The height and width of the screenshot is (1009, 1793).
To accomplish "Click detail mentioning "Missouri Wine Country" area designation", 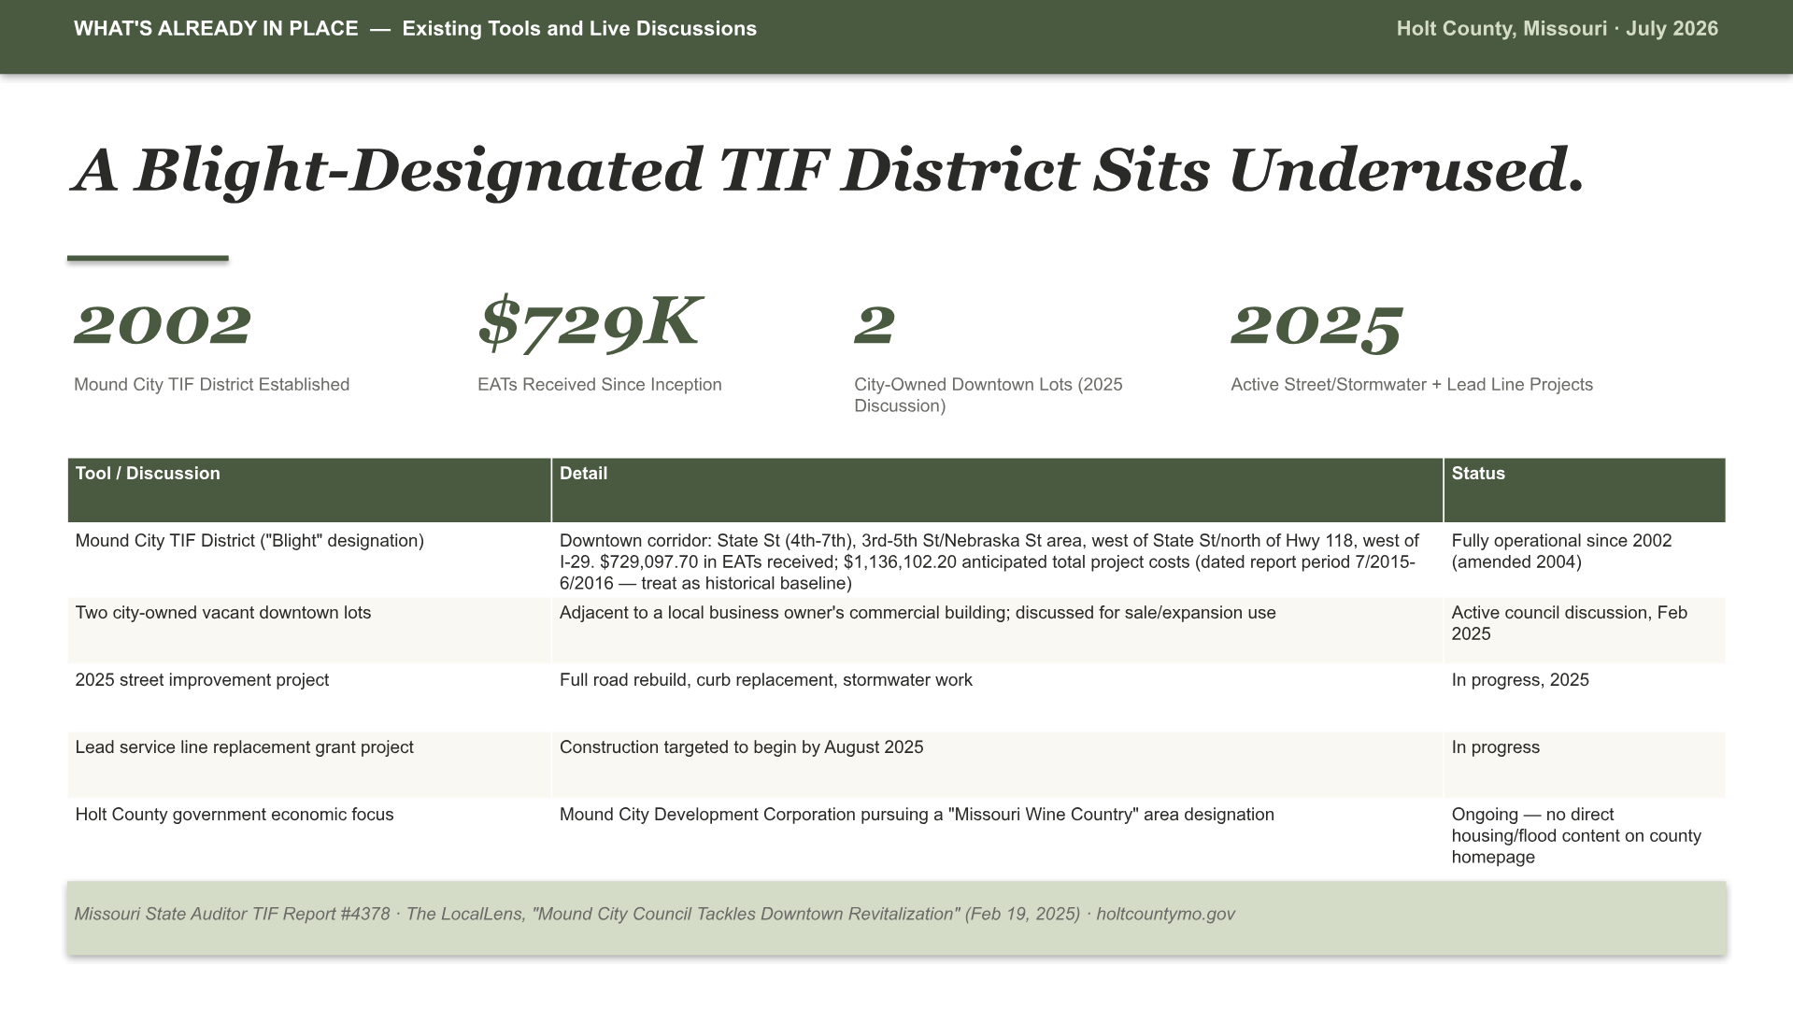I will (997, 836).
